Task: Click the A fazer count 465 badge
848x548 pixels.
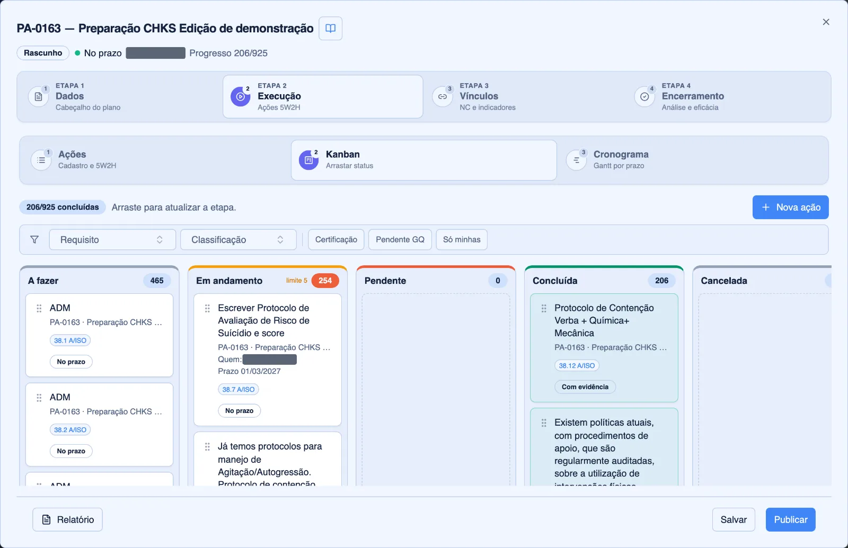Action: point(157,281)
